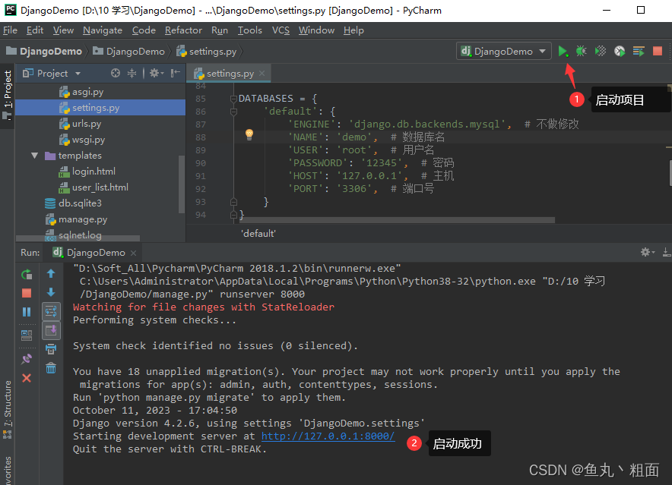
Task: Select asgi.py in project tree
Action: click(x=87, y=92)
